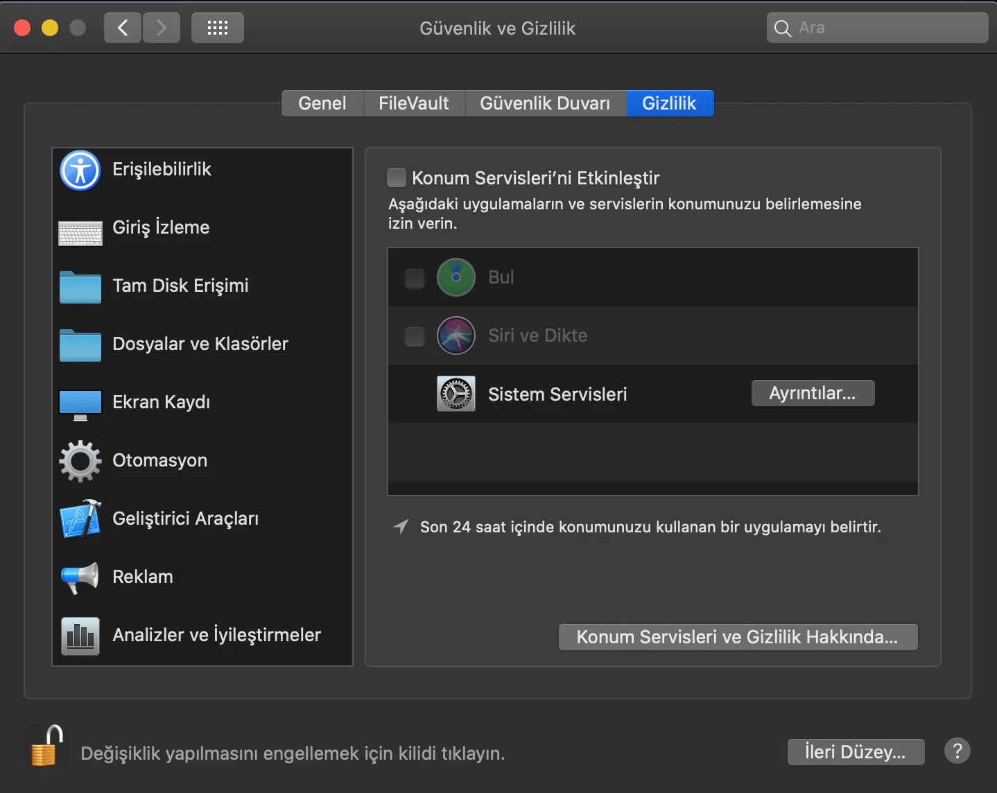Click the Otomasyon gear icon

[80, 461]
